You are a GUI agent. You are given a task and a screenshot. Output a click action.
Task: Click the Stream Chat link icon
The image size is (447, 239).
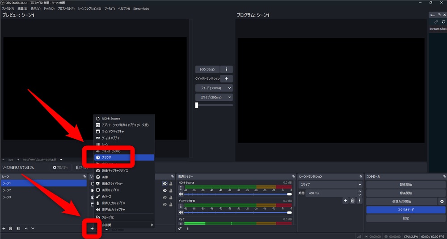click(436, 21)
